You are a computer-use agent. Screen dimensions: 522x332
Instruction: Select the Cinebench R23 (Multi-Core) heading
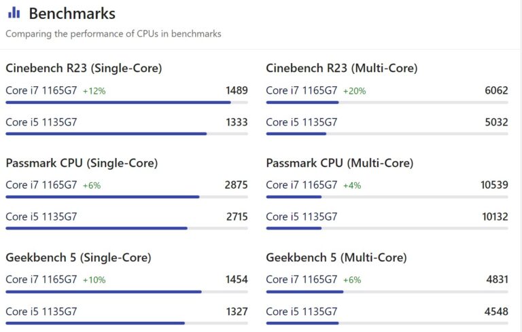pyautogui.click(x=342, y=68)
